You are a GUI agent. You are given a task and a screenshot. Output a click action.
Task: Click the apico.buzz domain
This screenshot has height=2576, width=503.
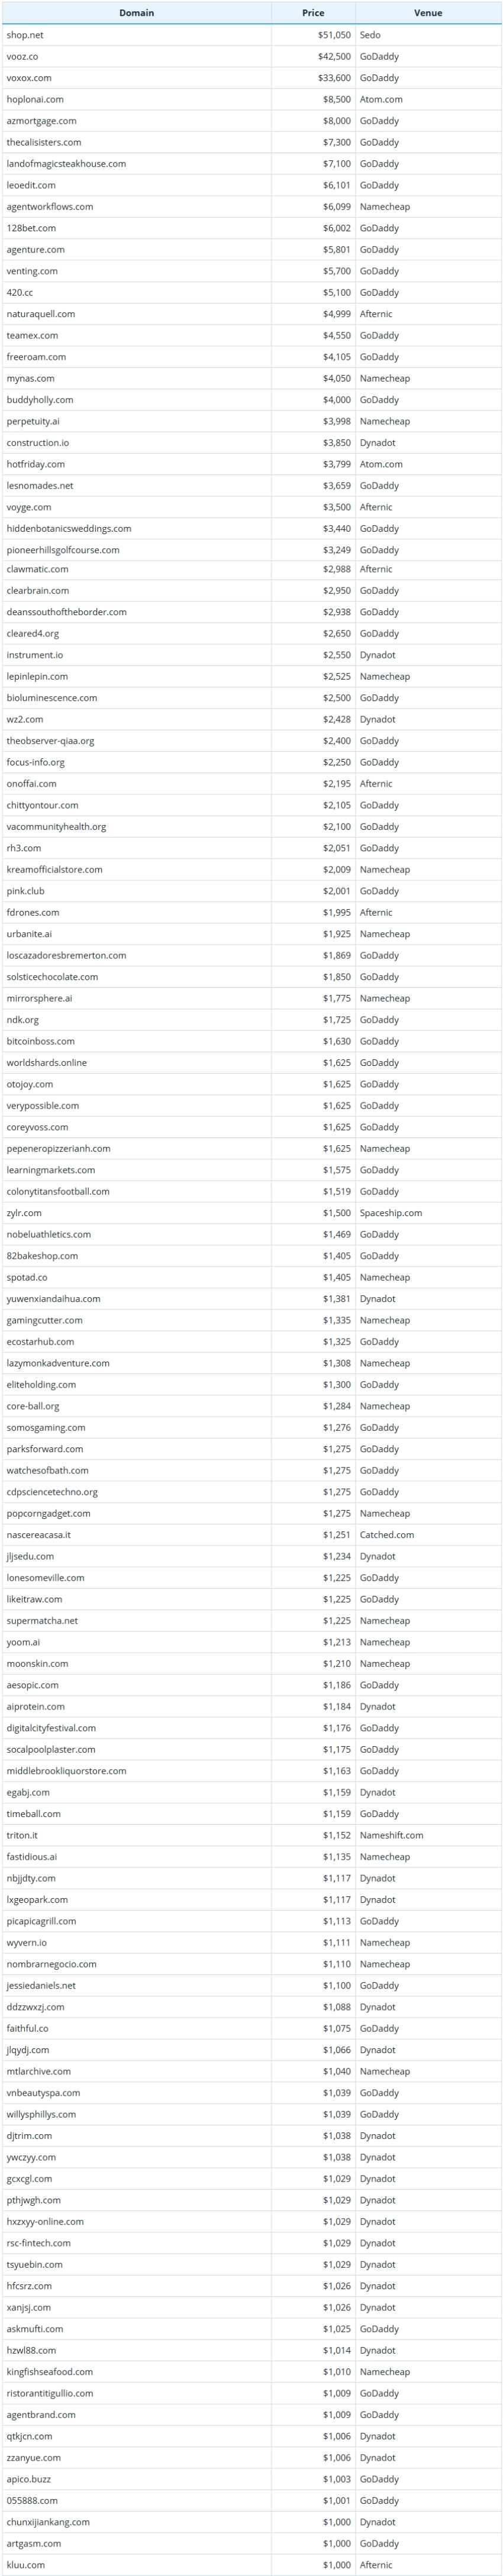(x=28, y=2479)
